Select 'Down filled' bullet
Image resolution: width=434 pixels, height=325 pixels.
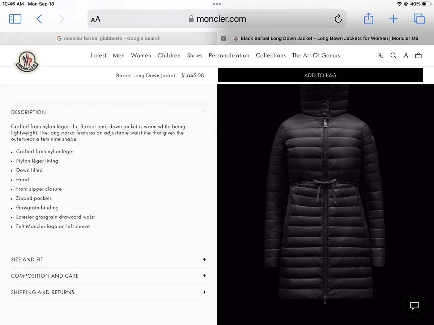coord(29,170)
